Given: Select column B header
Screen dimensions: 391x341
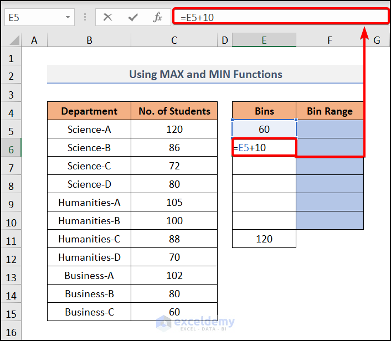Looking at the screenshot, I should [x=89, y=40].
